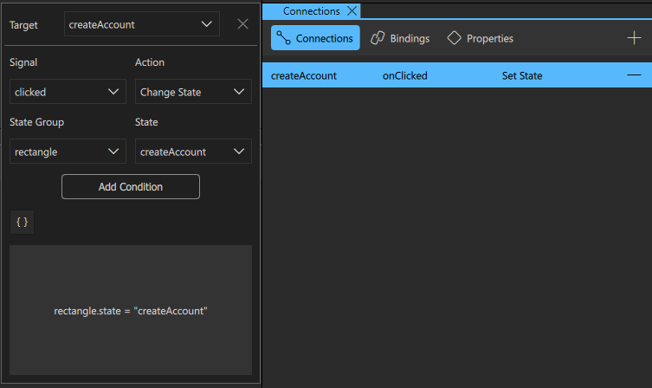
Task: Remove the createAccount connection with minus icon
Action: coord(634,75)
